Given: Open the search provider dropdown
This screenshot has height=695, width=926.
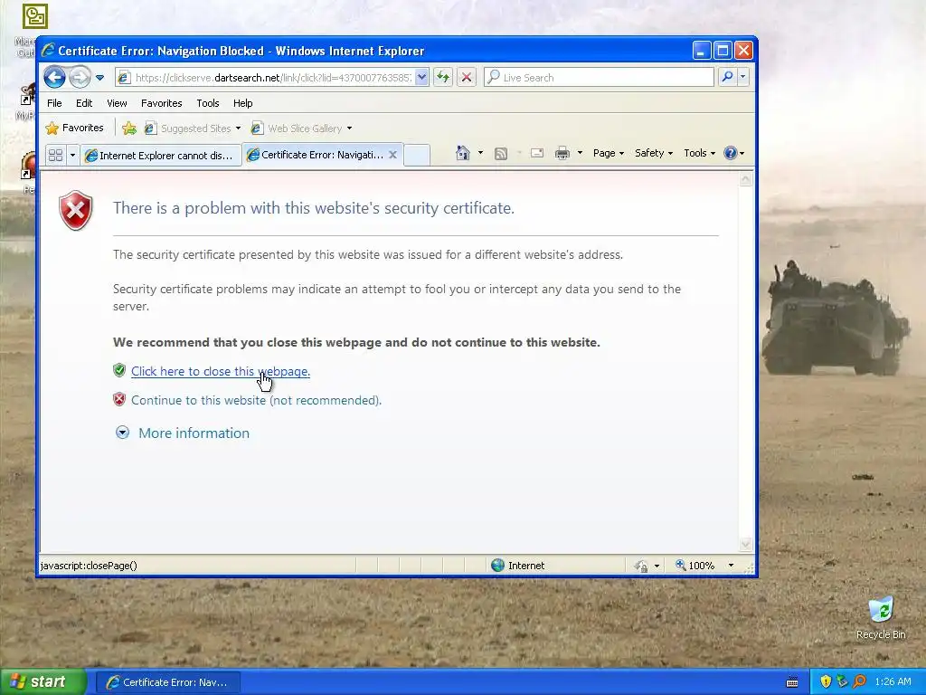Looking at the screenshot, I should coord(742,77).
